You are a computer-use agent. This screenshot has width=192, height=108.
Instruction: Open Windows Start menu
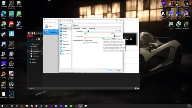2,106
